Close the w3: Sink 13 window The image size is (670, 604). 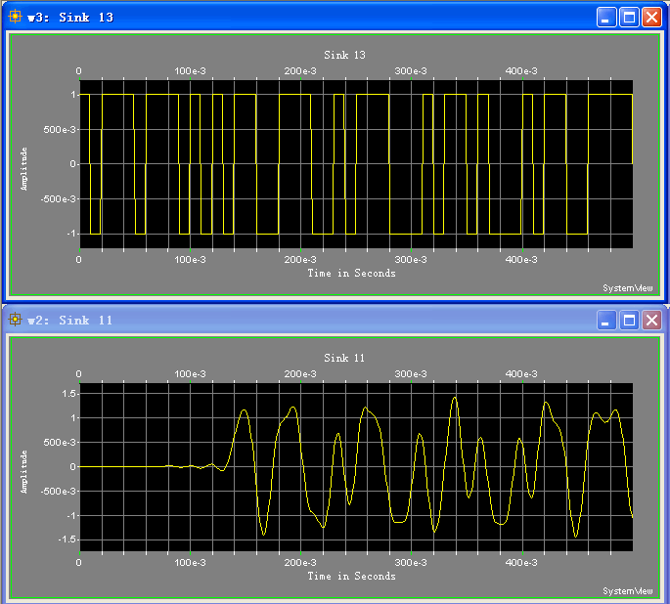pyautogui.click(x=652, y=18)
